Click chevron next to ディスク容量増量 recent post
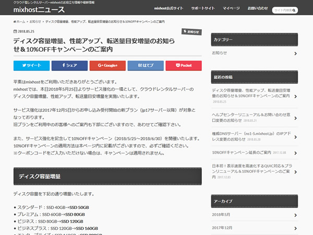Viewport: 313px width, 235px height. (x=295, y=96)
